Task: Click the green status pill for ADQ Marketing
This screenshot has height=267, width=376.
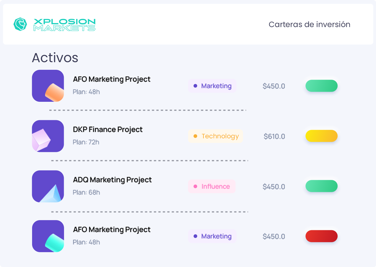Action: pyautogui.click(x=321, y=186)
